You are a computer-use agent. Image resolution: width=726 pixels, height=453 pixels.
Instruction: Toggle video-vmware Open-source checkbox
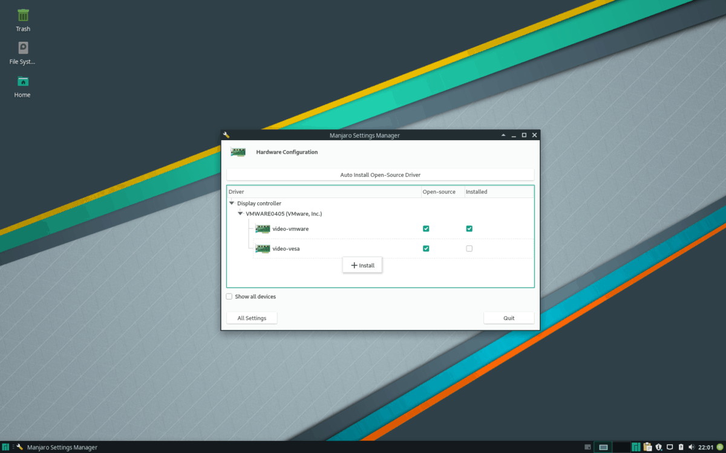(426, 229)
